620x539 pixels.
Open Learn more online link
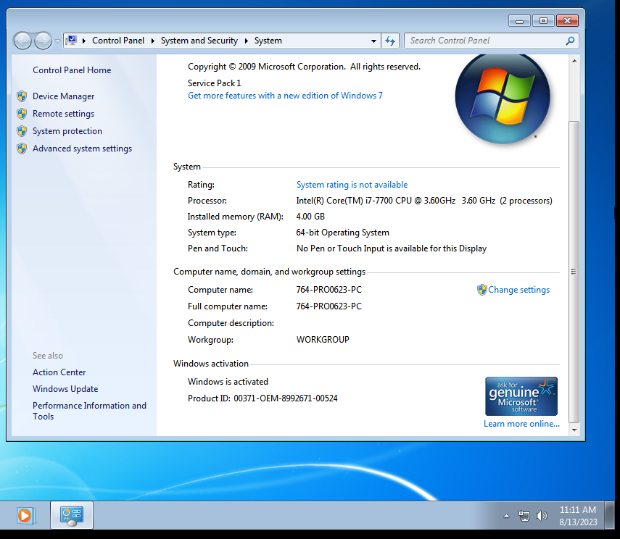tap(521, 424)
